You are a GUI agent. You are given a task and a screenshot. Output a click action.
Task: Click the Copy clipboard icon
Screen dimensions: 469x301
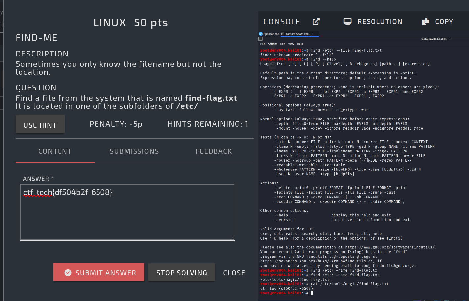(425, 22)
